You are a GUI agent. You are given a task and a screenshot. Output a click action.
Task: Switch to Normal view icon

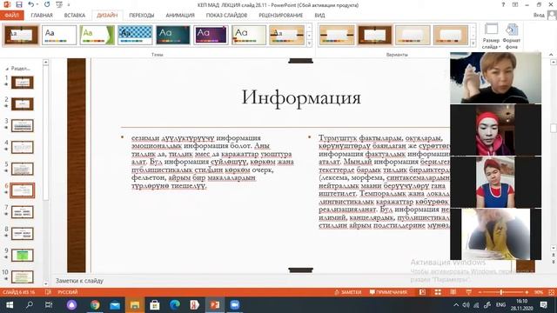(x=422, y=292)
